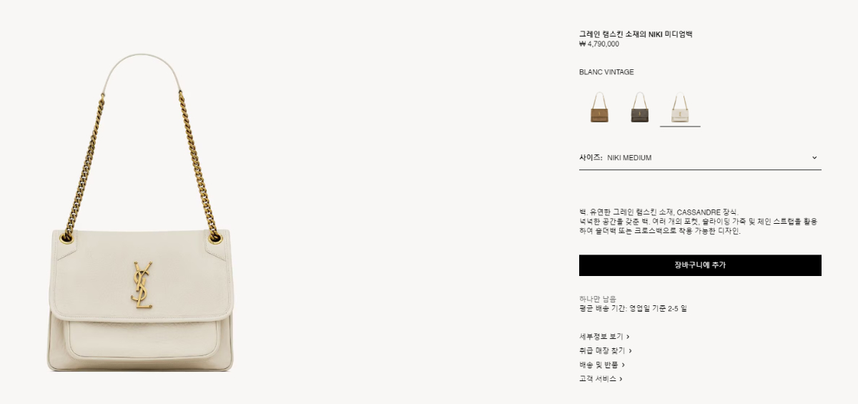Select the brown bag color thumbnail
Screen dimensions: 858x404
point(599,107)
